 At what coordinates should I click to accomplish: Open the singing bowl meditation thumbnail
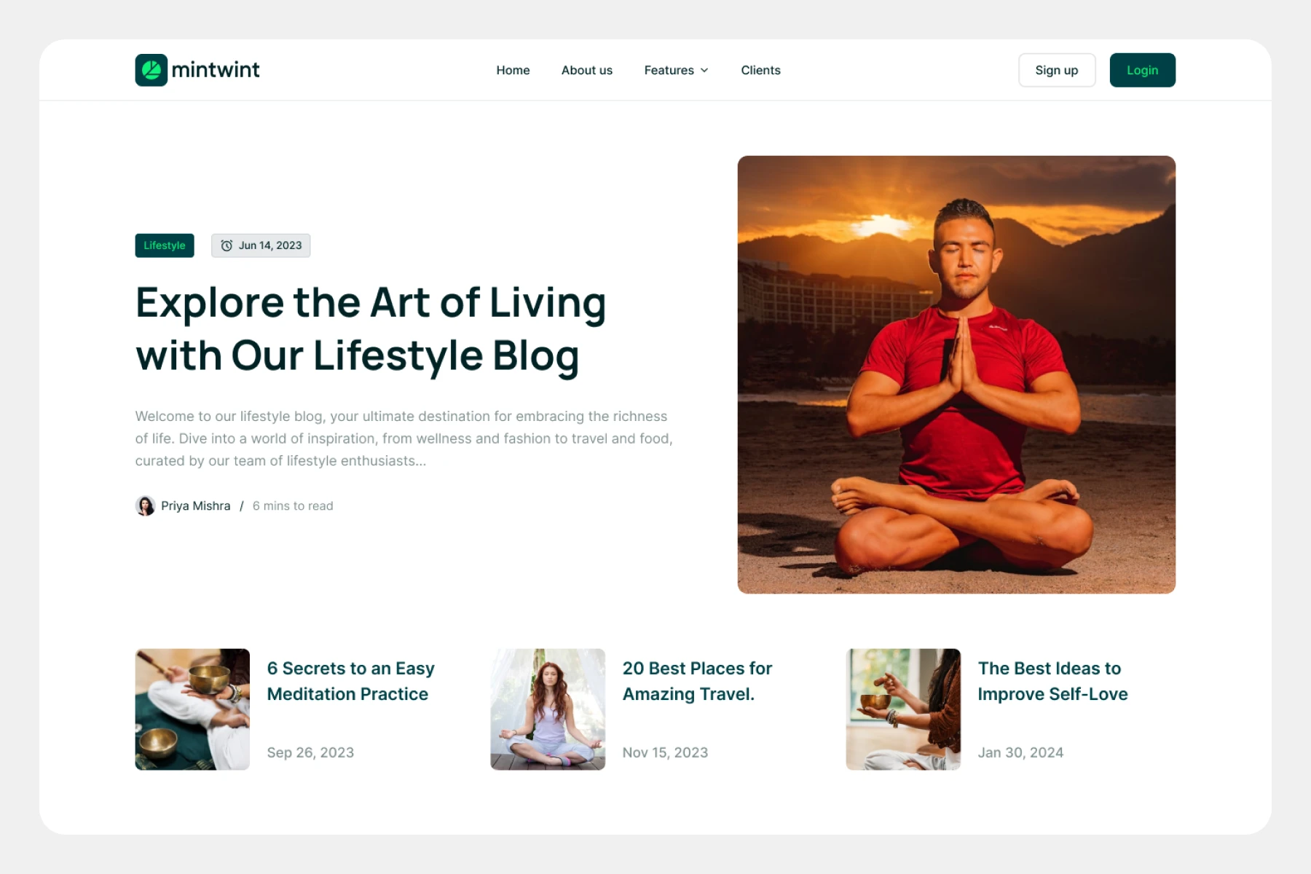tap(192, 709)
